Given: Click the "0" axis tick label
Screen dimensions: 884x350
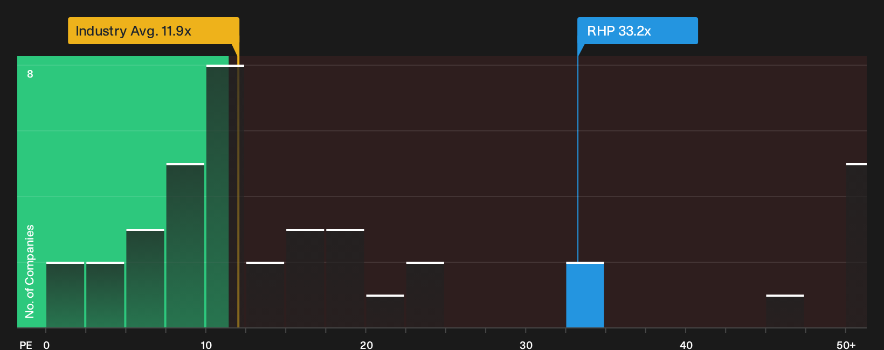Looking at the screenshot, I should click(46, 345).
